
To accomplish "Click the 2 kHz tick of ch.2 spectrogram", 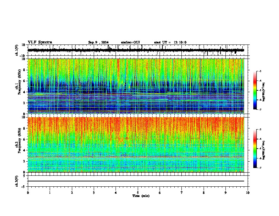I will click(24, 161).
